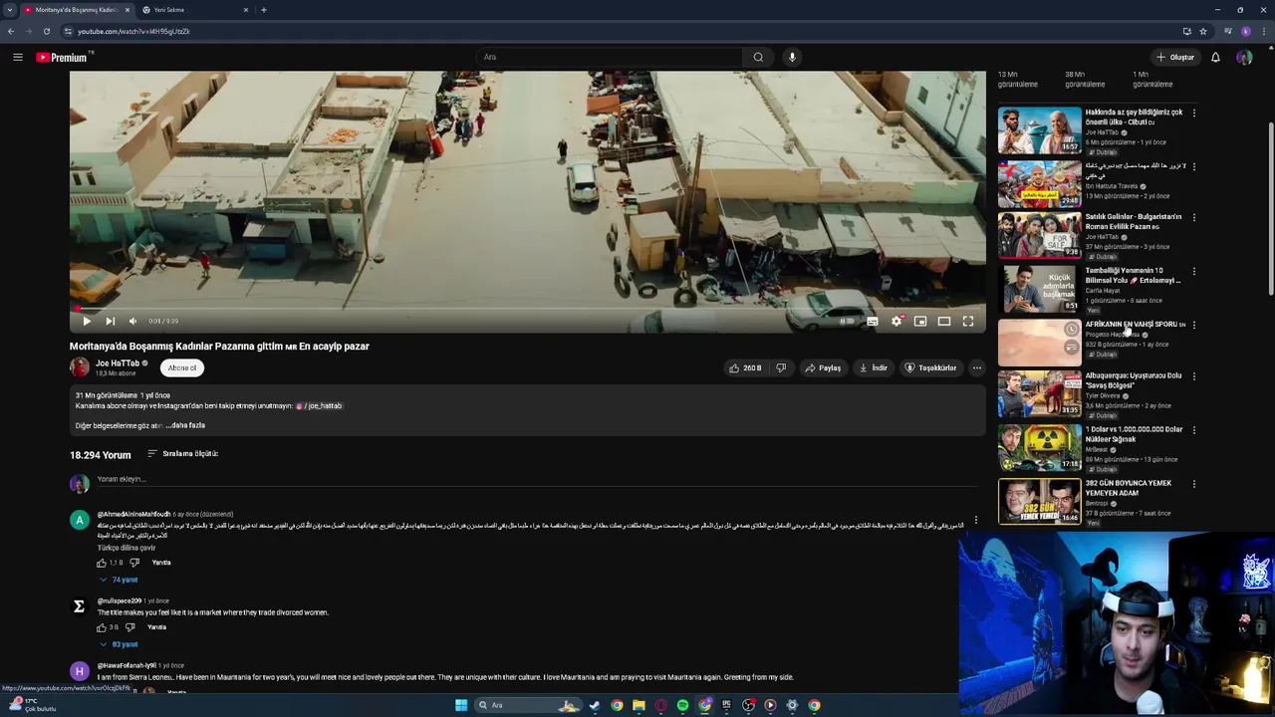Open the 382 GÜN BOYUNCA YEMEK thumbnail

(x=1039, y=501)
